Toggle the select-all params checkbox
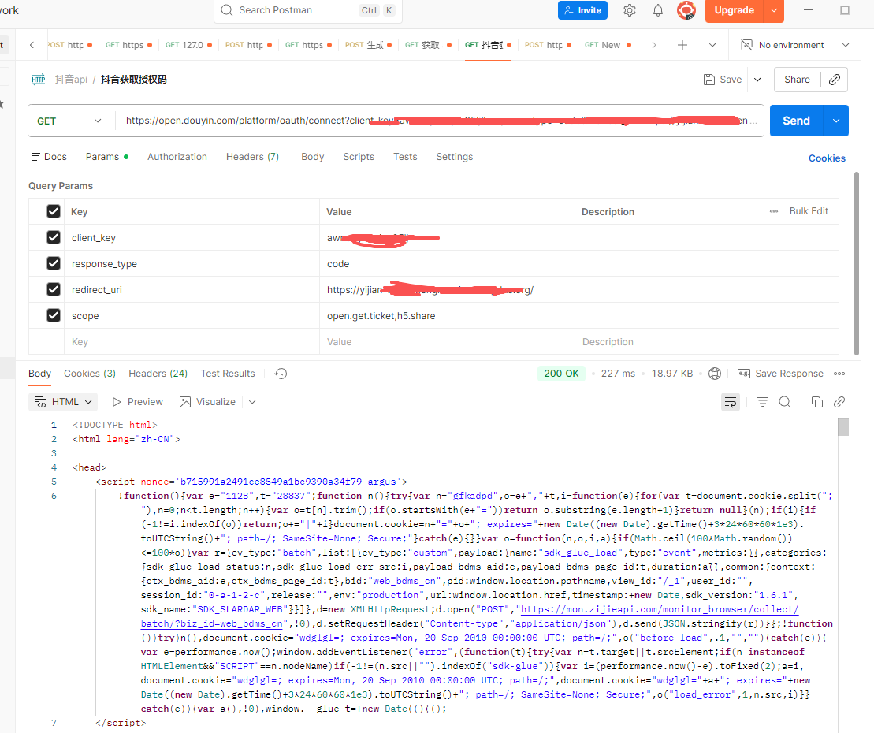This screenshot has height=733, width=874. pyautogui.click(x=54, y=211)
